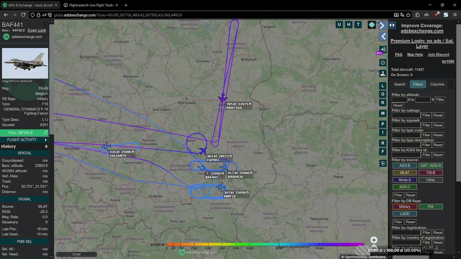
Task: Switch to the Search tab
Action: click(399, 84)
